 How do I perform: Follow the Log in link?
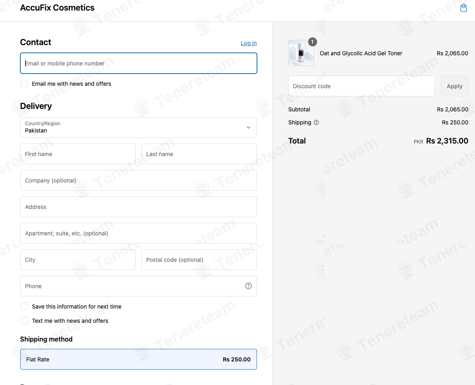[x=248, y=43]
